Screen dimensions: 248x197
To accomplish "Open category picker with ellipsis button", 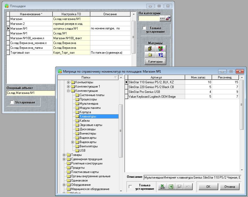I will coord(162,18).
